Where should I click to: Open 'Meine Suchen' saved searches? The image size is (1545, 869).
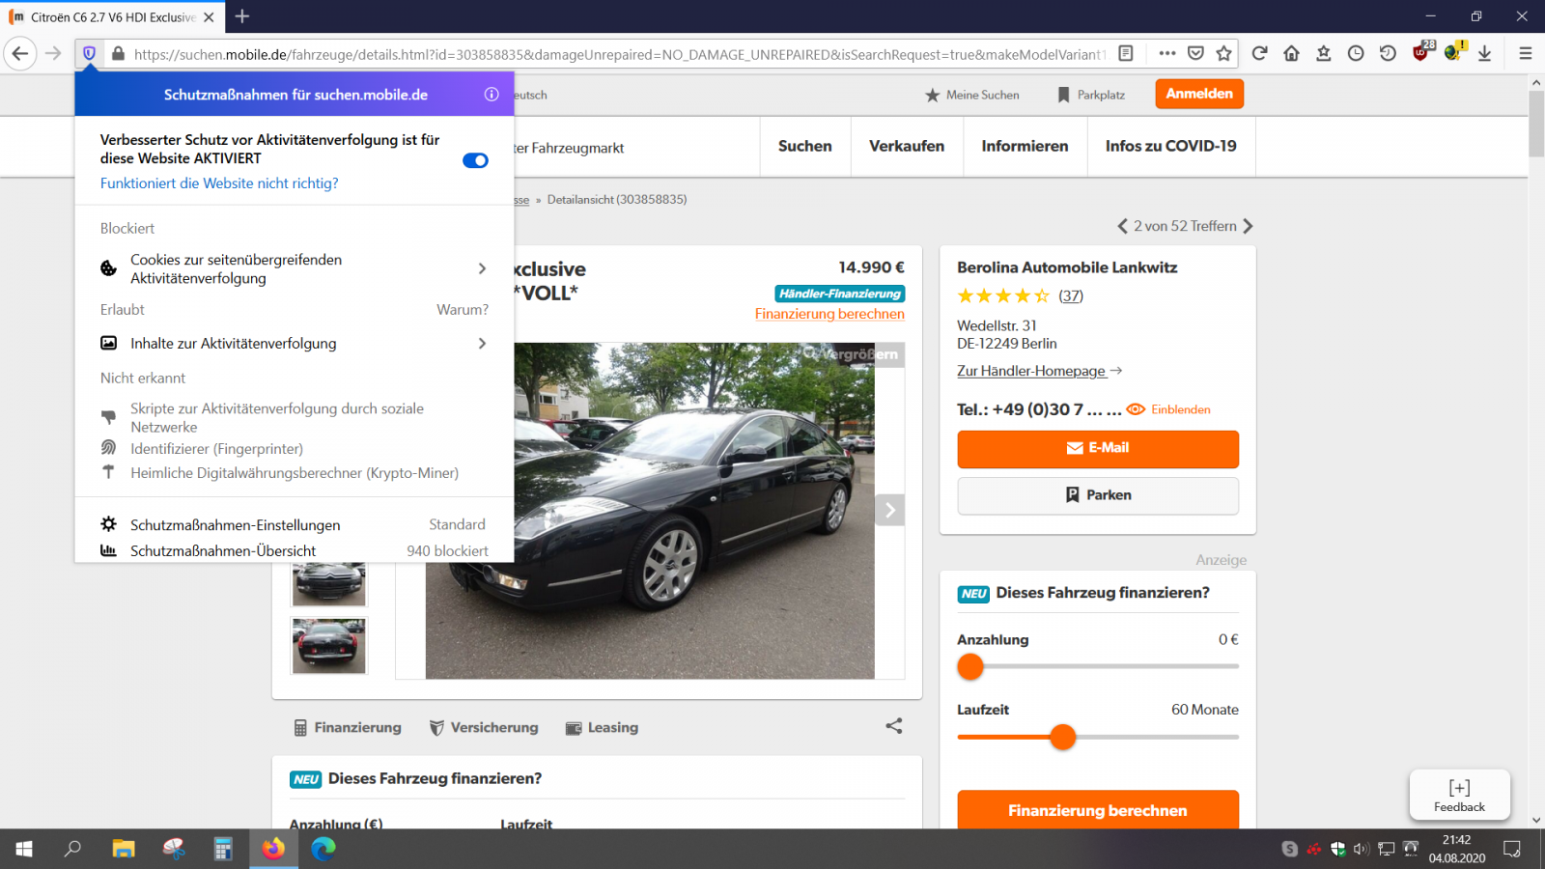[971, 95]
